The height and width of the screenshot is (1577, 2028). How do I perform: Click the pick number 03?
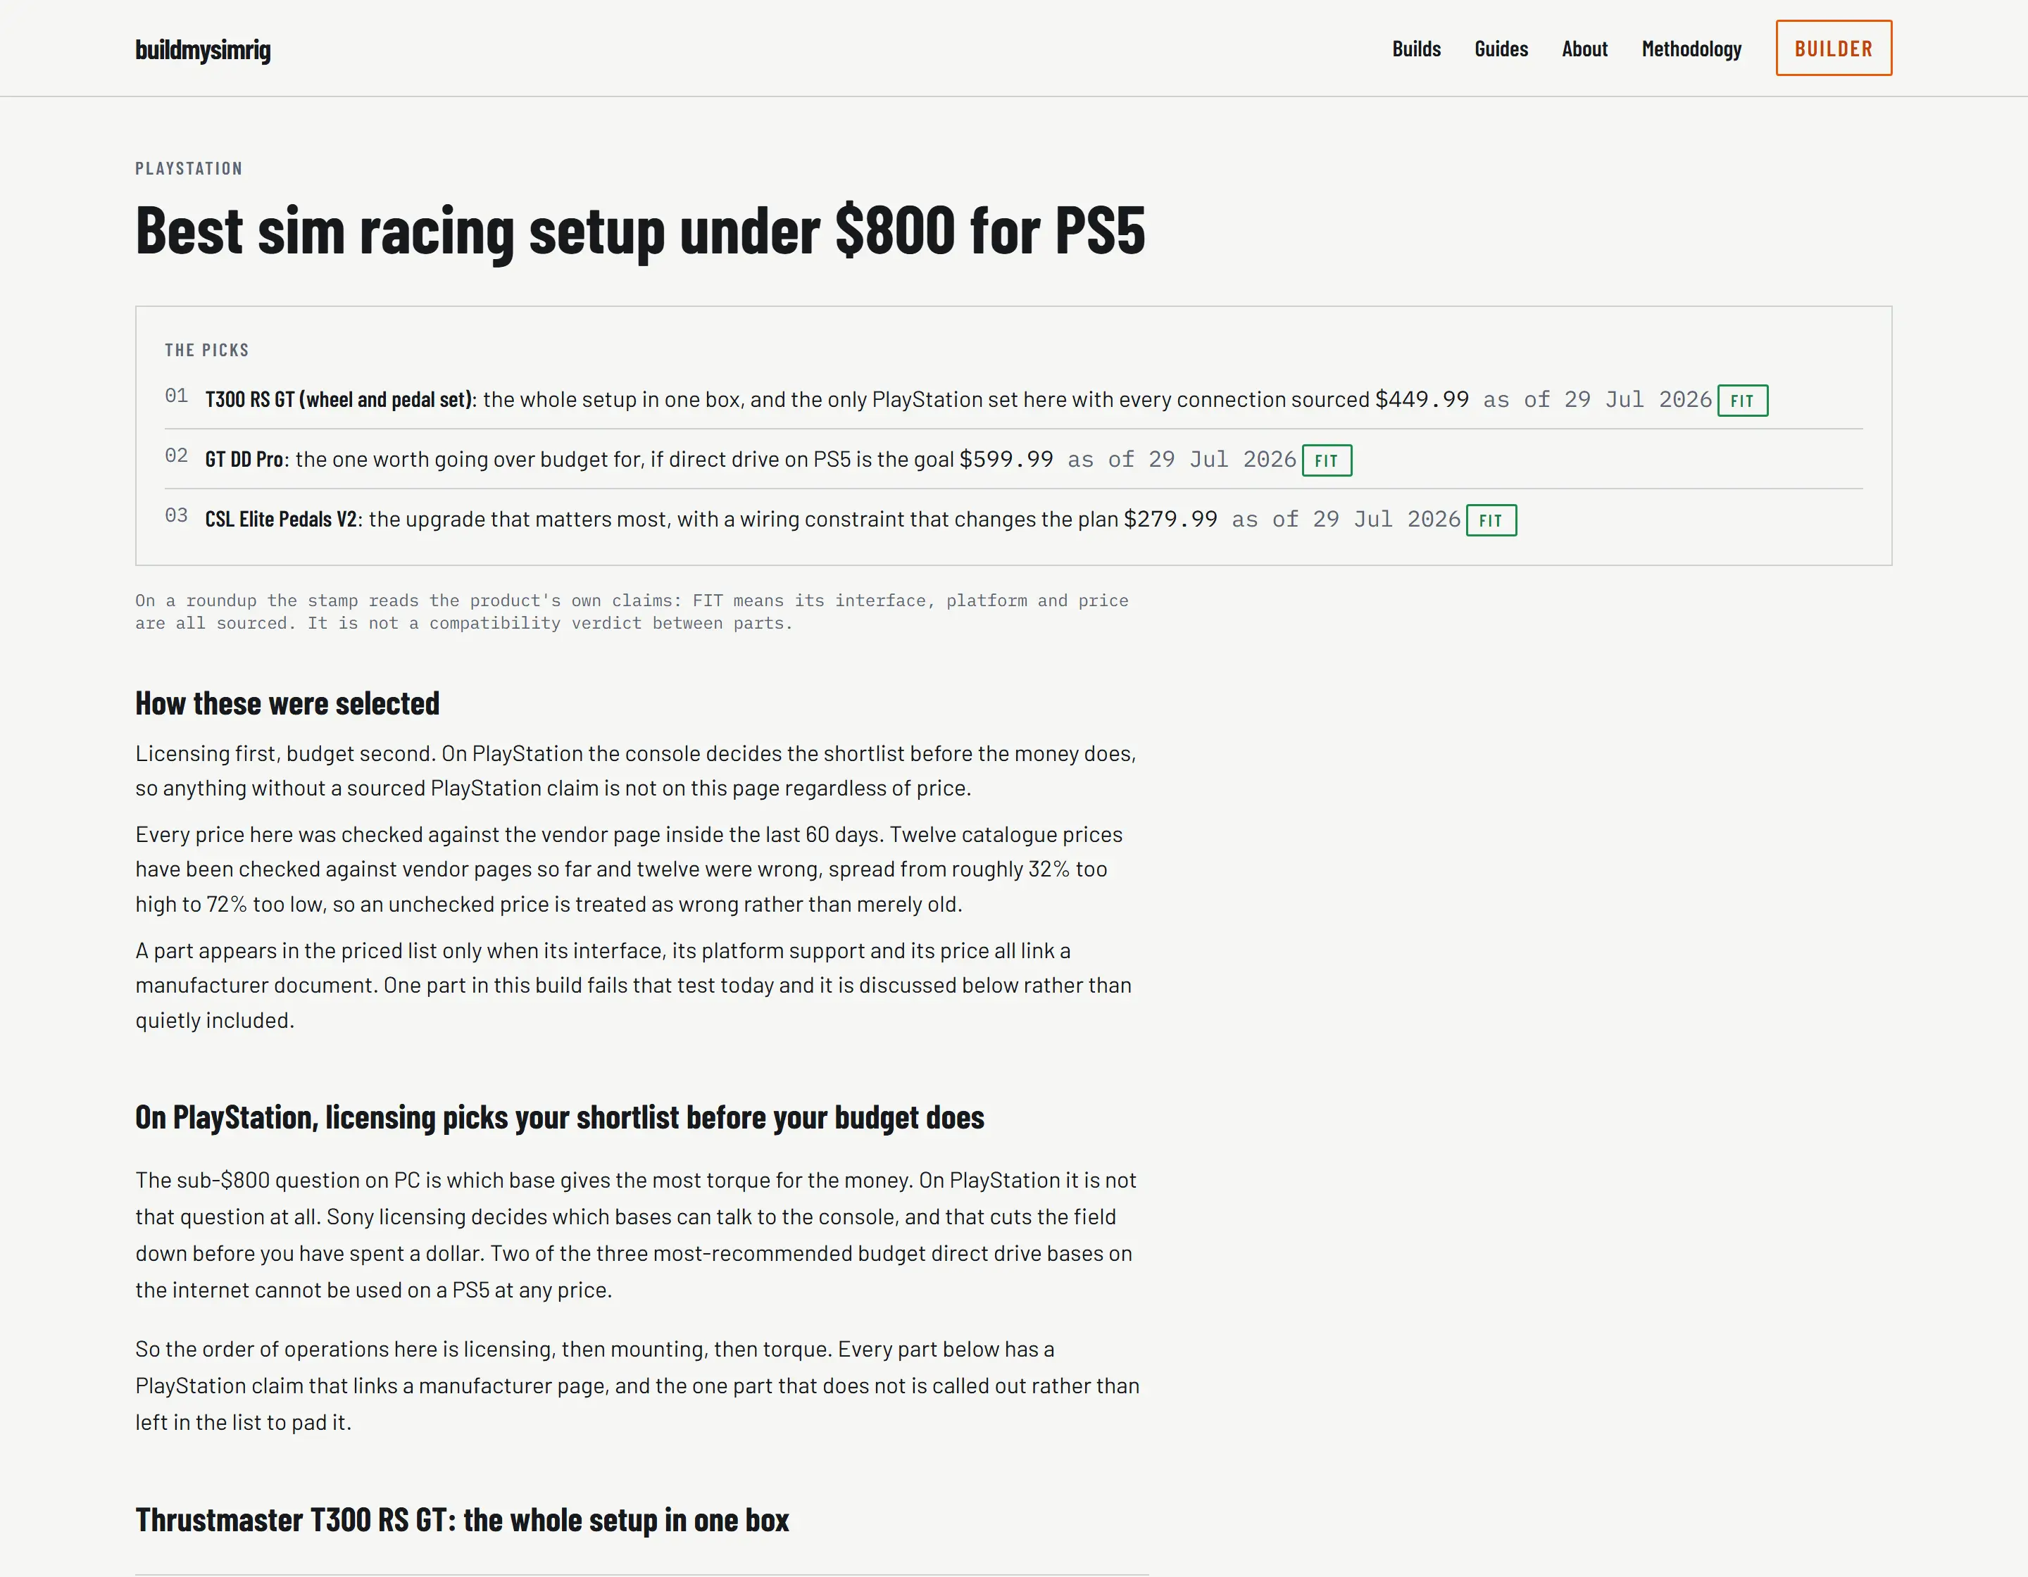pyautogui.click(x=177, y=515)
